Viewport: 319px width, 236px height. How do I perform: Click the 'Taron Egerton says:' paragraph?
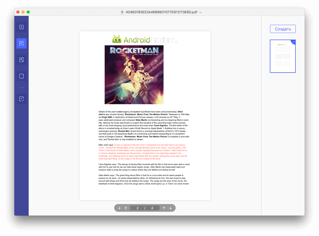(x=144, y=167)
